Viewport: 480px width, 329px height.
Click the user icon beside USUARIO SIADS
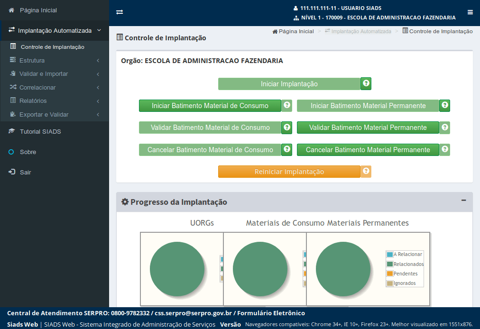tap(295, 8)
